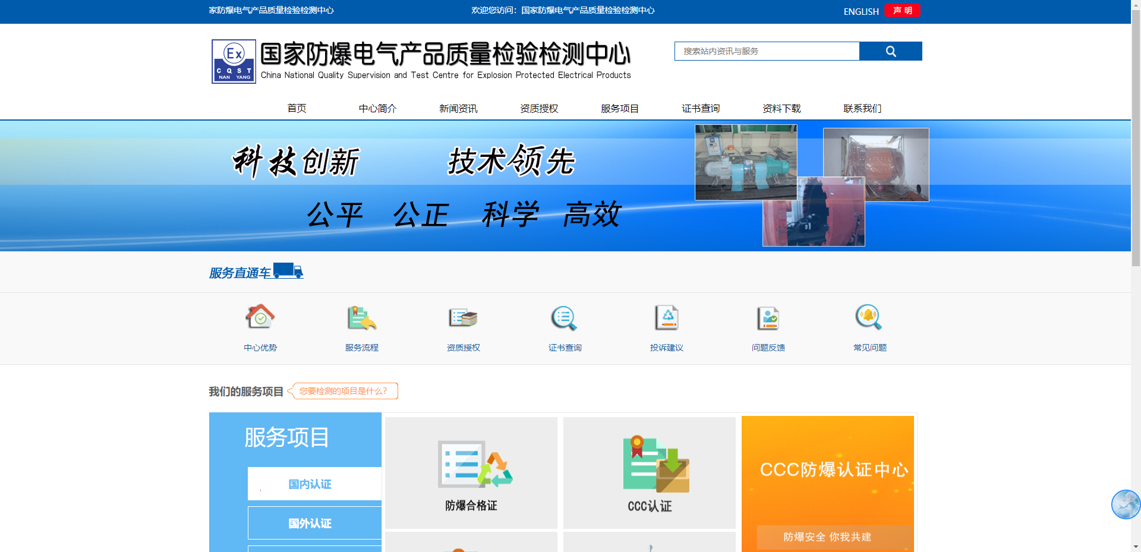The image size is (1141, 552).
Task: Click the 资质授权 books icon
Action: click(463, 318)
